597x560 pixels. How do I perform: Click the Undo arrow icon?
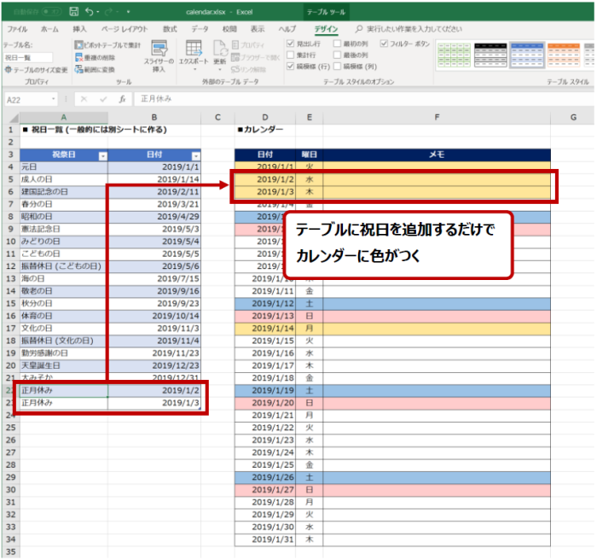[90, 13]
